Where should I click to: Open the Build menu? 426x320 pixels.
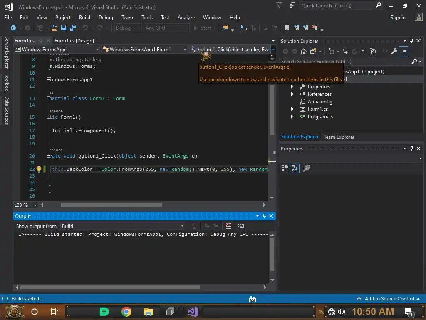[x=84, y=17]
